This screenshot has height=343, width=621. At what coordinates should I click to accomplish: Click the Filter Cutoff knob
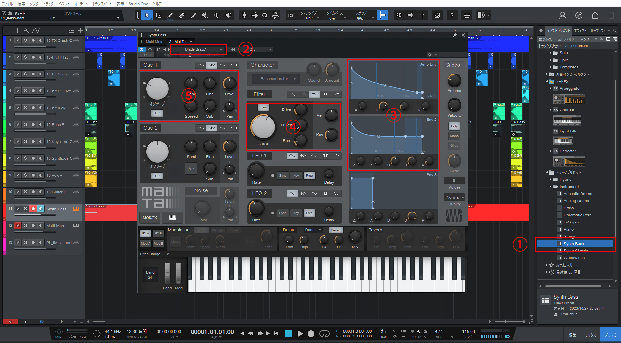point(263,127)
